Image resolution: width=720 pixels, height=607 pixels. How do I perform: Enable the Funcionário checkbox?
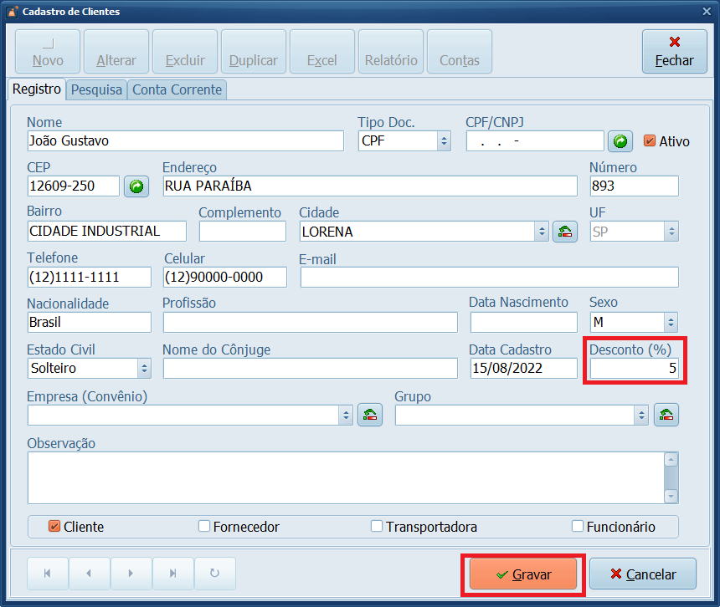[578, 526]
